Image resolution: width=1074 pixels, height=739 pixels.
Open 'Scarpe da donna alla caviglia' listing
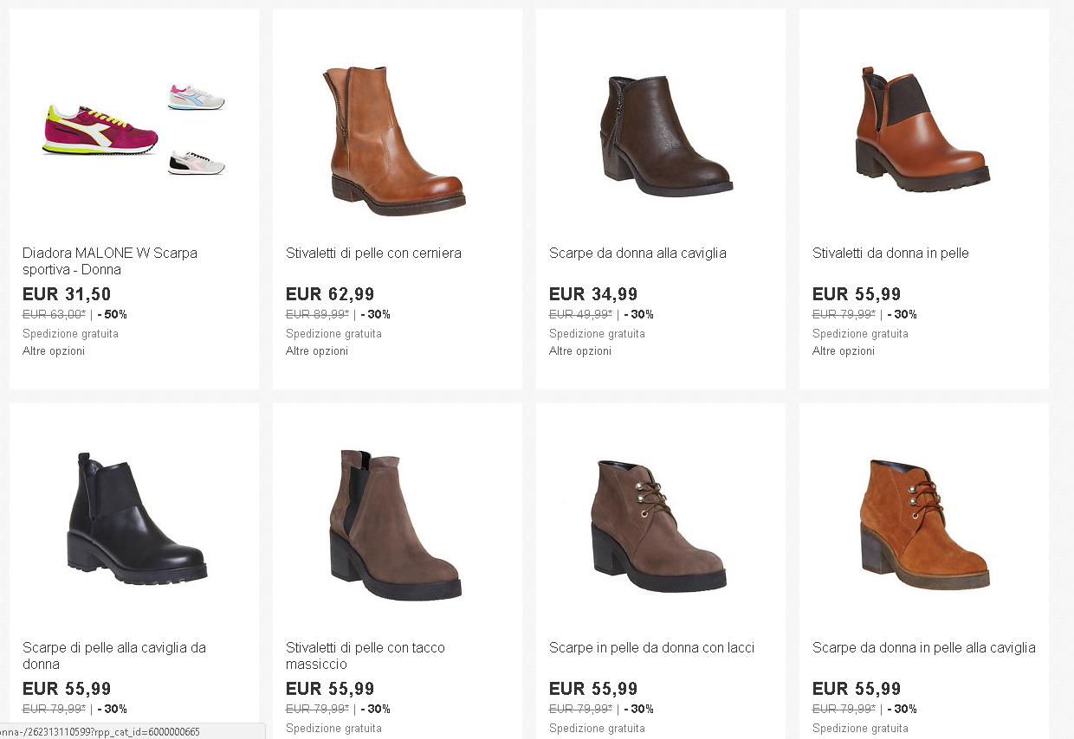pyautogui.click(x=637, y=254)
